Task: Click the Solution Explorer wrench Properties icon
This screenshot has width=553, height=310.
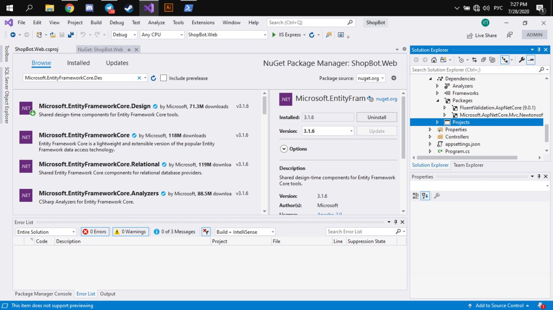Action: coord(522,60)
